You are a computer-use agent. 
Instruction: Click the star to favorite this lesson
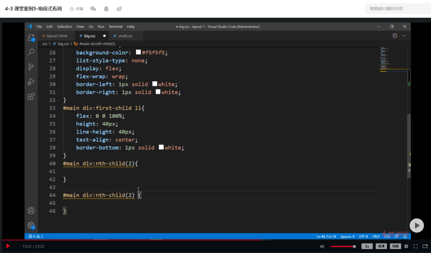tap(72, 9)
